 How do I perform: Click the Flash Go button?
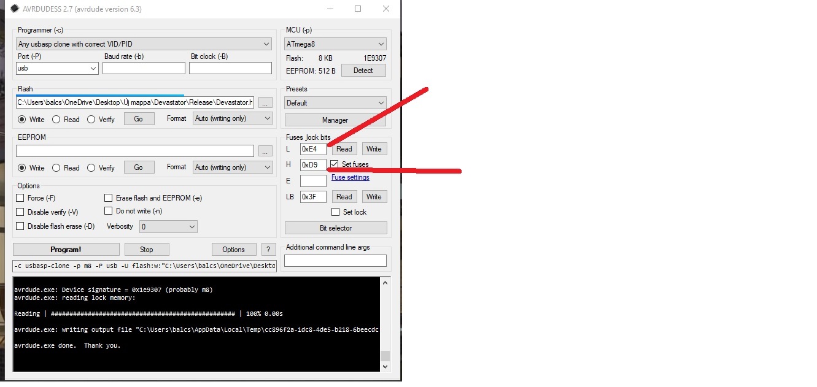139,119
